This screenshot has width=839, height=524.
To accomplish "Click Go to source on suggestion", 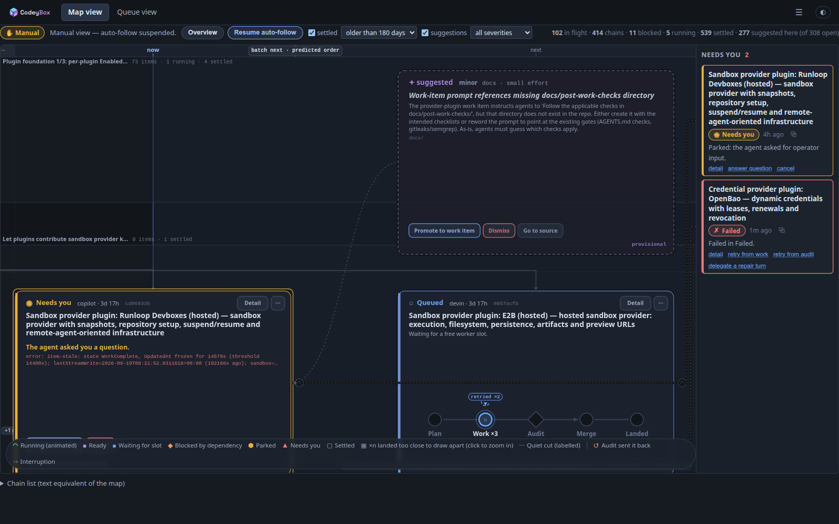I will [540, 231].
